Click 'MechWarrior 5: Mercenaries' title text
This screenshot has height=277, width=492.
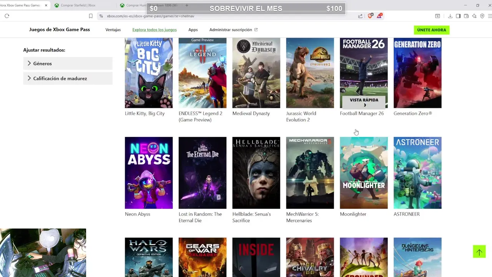pyautogui.click(x=303, y=217)
